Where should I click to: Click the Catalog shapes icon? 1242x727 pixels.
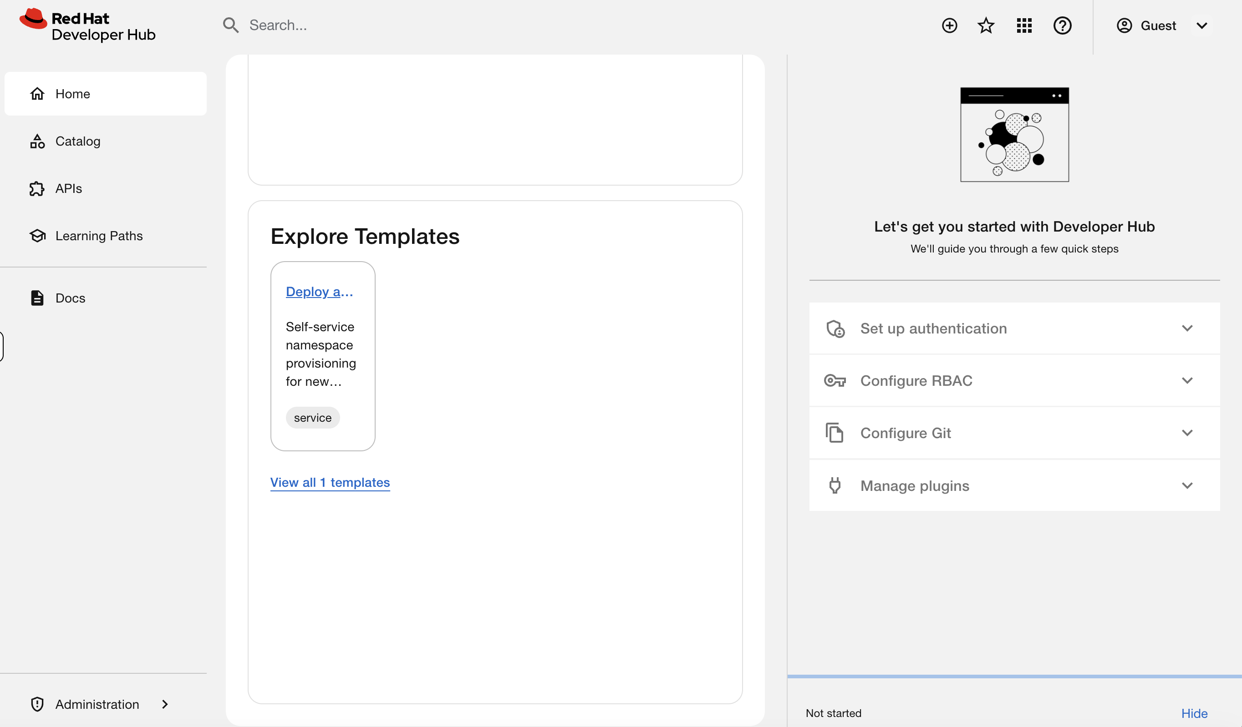[37, 141]
